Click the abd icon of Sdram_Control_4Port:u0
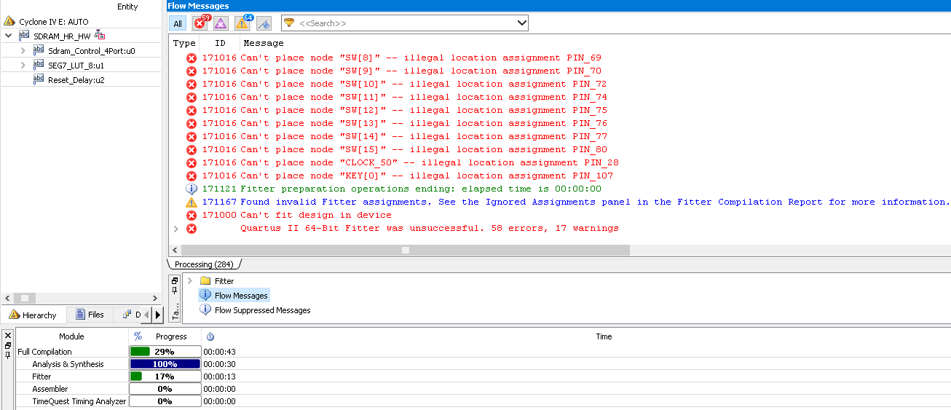The width and height of the screenshot is (951, 410). (39, 50)
